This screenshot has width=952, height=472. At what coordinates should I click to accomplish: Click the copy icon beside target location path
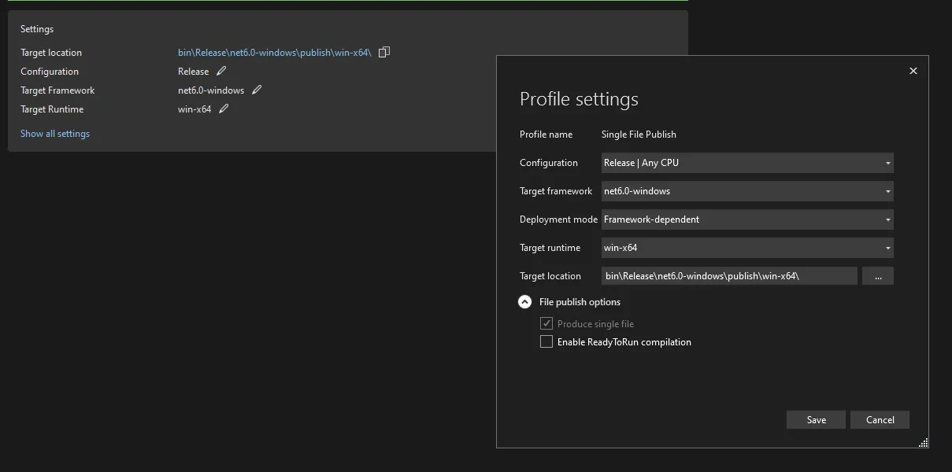pos(384,53)
